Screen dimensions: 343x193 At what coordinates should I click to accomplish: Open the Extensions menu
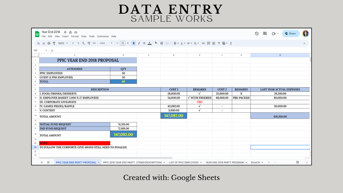pos(103,36)
